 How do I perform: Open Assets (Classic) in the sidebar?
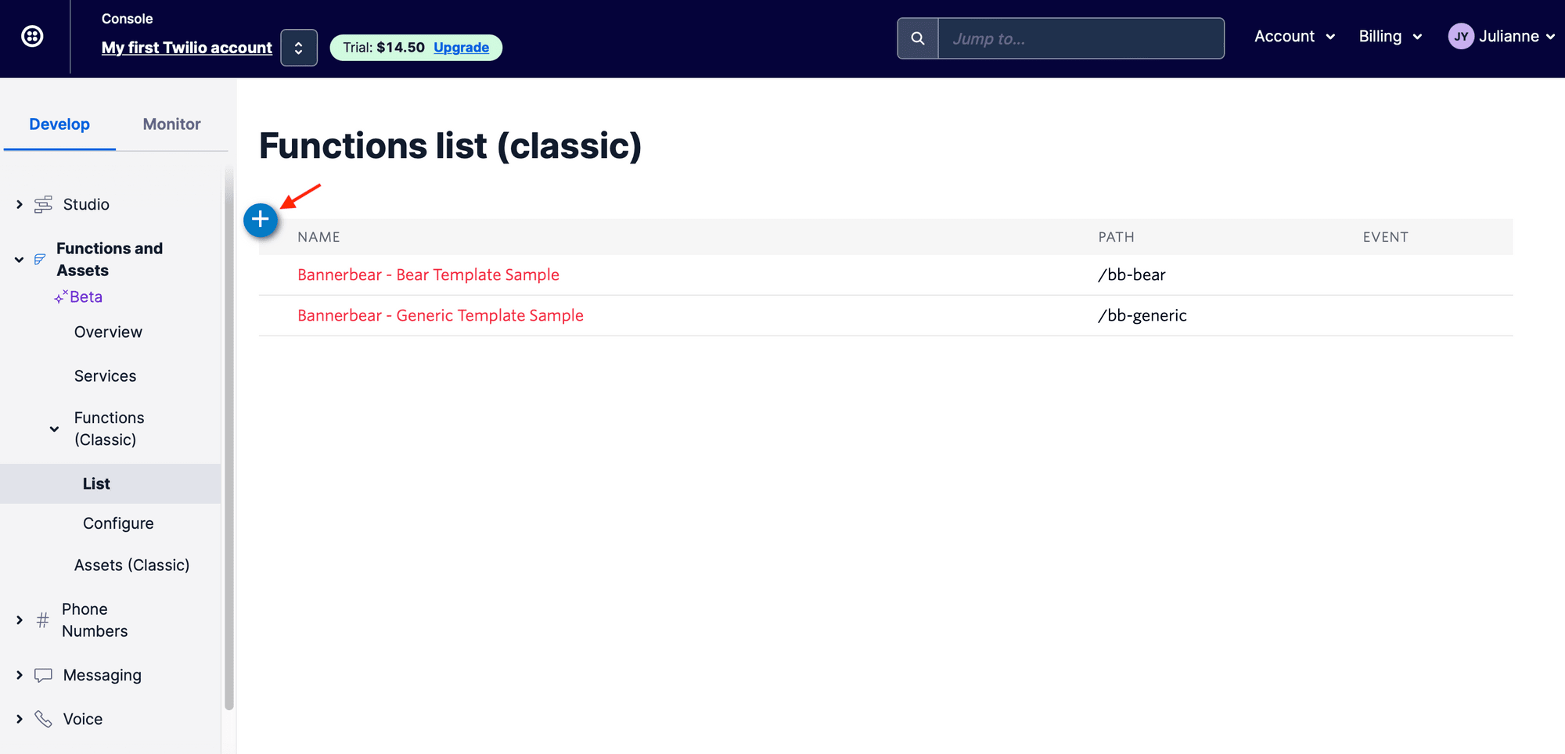pos(131,565)
